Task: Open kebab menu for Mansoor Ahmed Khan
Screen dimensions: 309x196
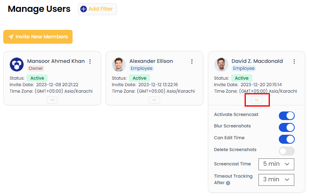Action: coord(90,62)
